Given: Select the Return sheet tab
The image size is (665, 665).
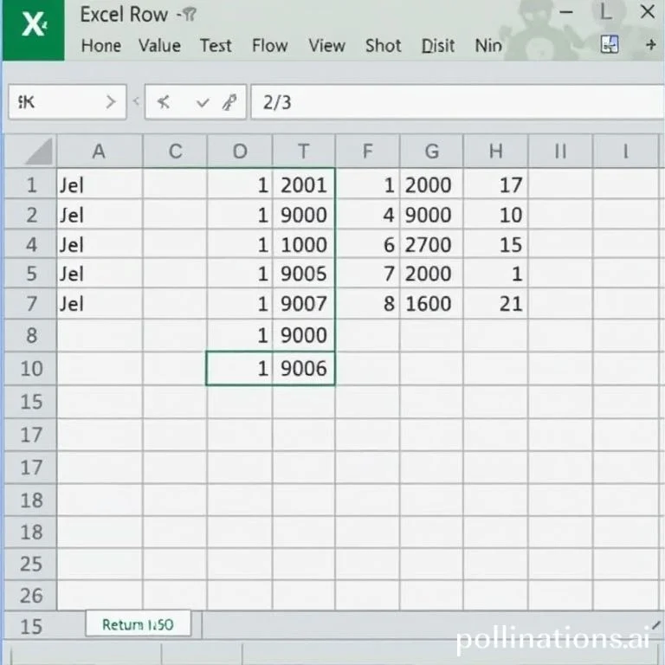Looking at the screenshot, I should [x=138, y=624].
